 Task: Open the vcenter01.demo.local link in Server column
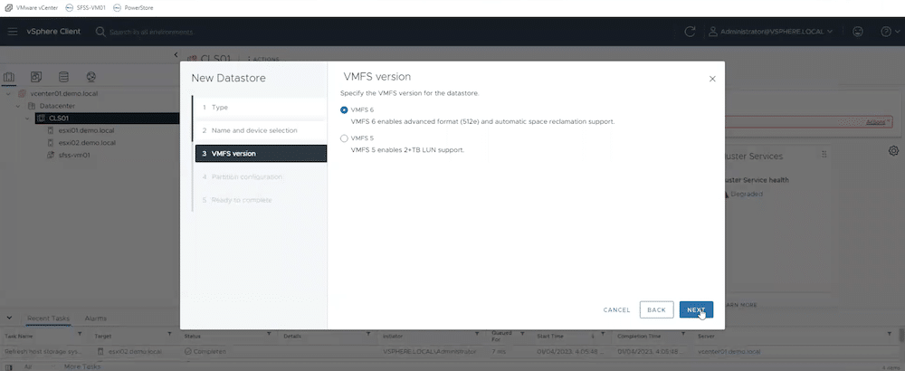tap(729, 351)
